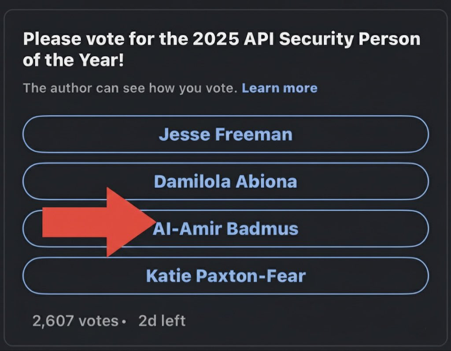
Task: Click the 'Abiona' surname in second option
Action: (x=266, y=182)
